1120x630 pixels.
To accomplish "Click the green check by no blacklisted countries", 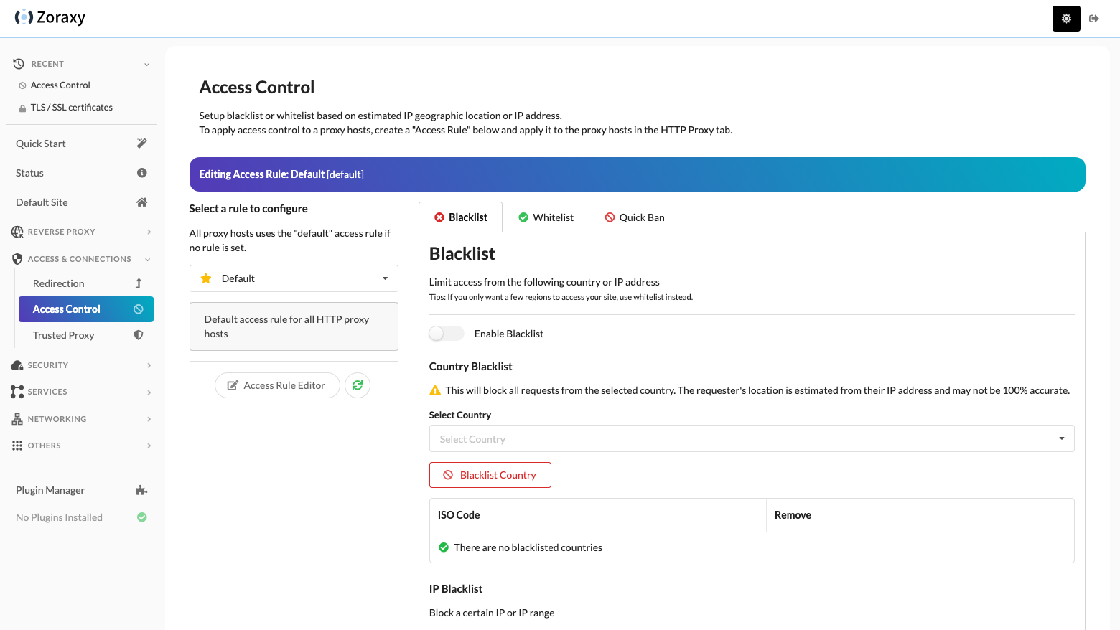I will pyautogui.click(x=444, y=547).
